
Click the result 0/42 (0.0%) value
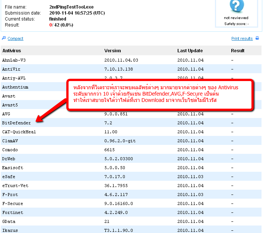tap(61, 25)
